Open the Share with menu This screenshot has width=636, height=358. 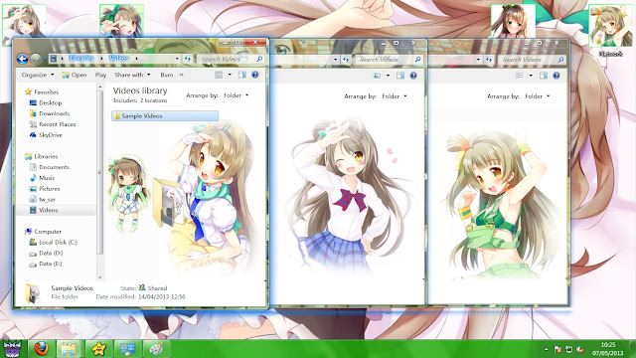pyautogui.click(x=132, y=75)
